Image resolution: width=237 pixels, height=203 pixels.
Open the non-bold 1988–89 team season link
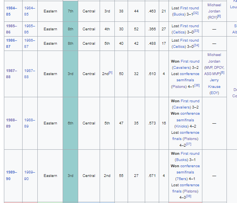[x=30, y=123]
